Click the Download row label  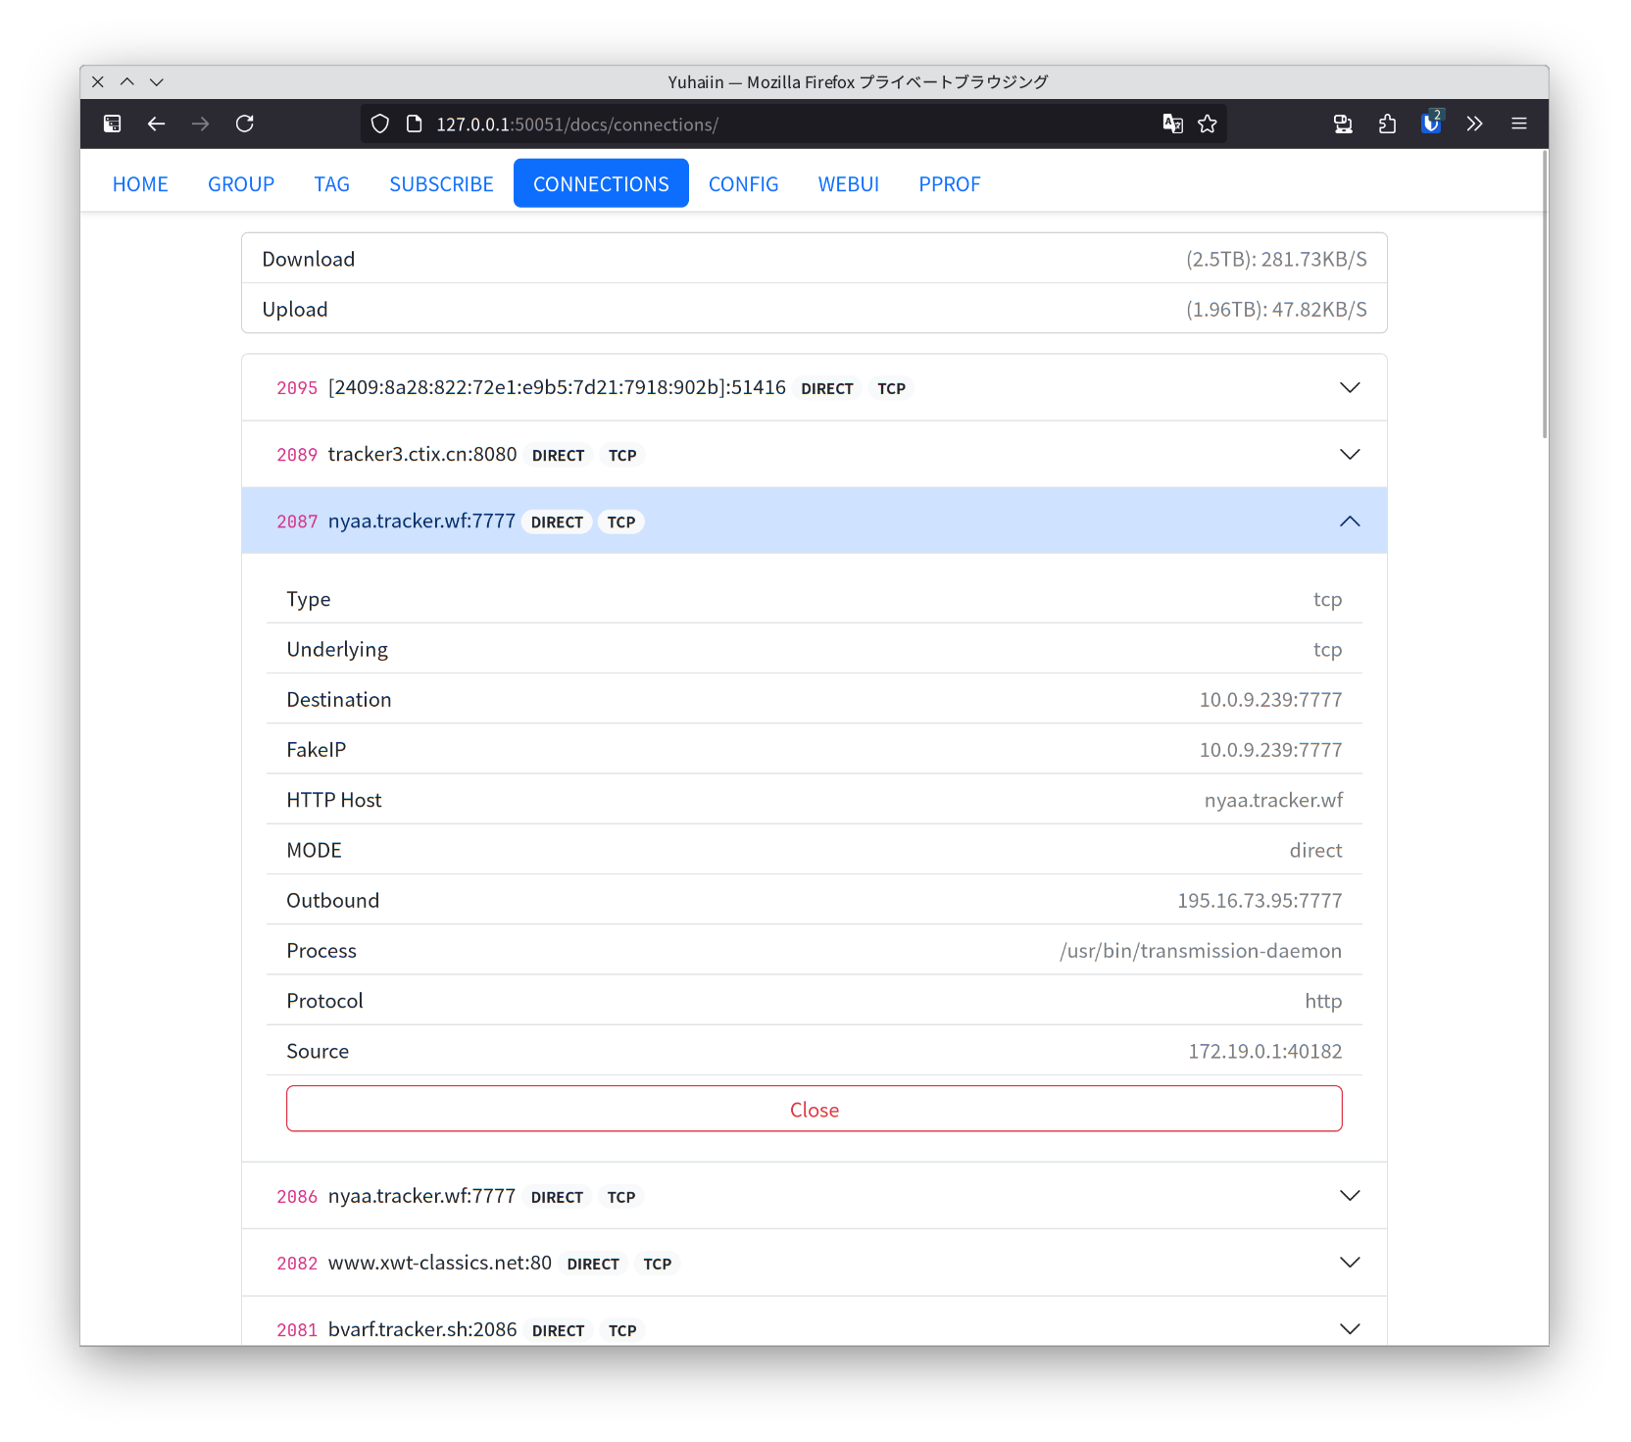pyautogui.click(x=309, y=259)
